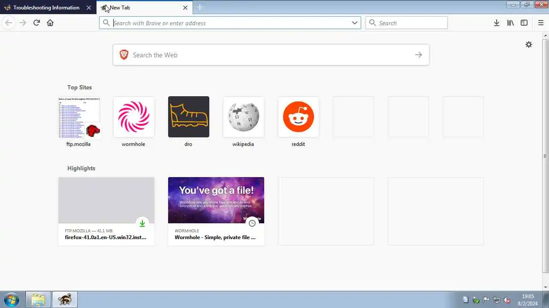Close the New Tab tab
The image size is (549, 308).
[185, 7]
